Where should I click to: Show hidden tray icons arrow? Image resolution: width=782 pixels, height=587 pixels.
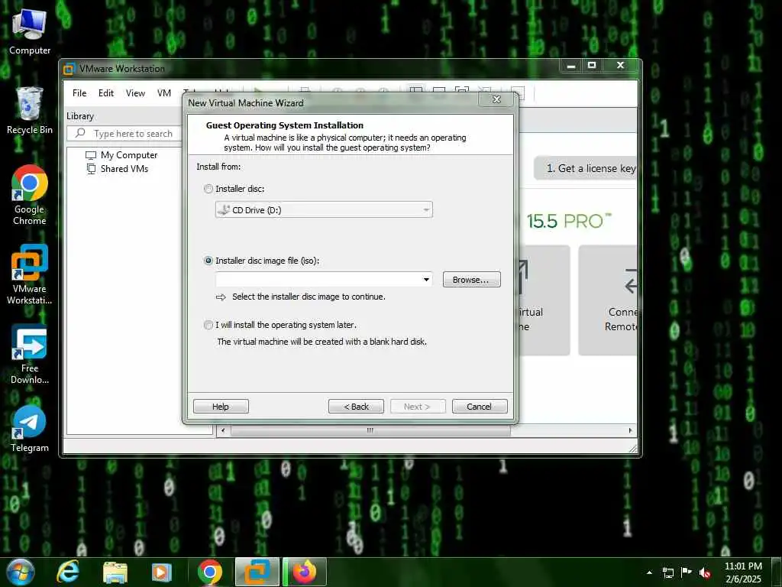649,572
